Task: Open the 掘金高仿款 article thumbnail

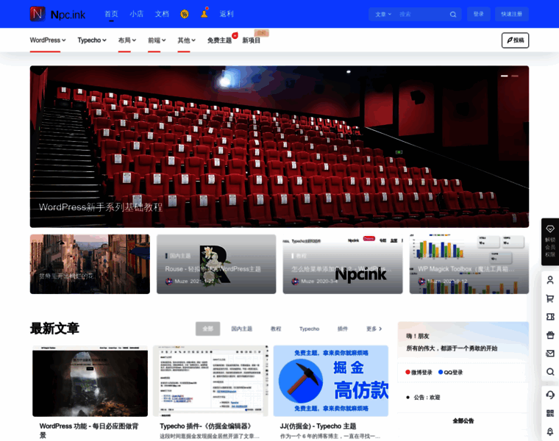Action: [331, 381]
